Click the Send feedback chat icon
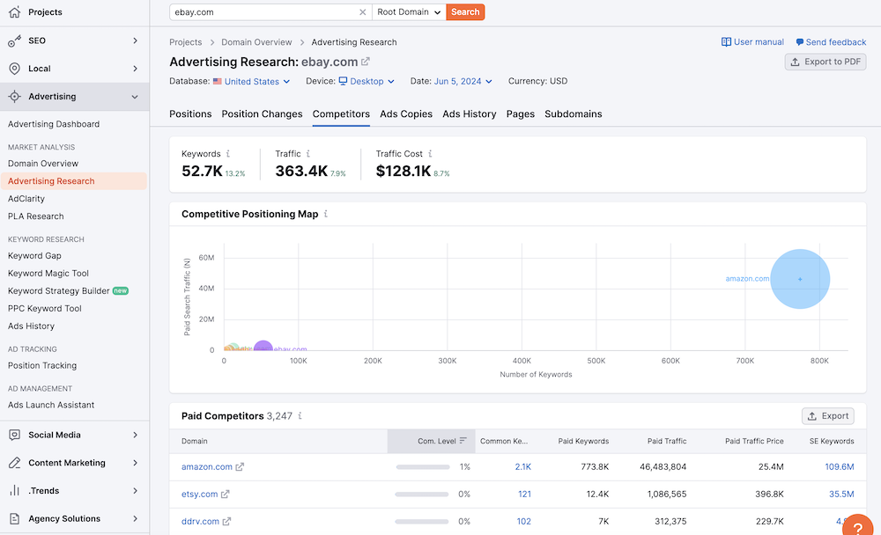 click(800, 42)
